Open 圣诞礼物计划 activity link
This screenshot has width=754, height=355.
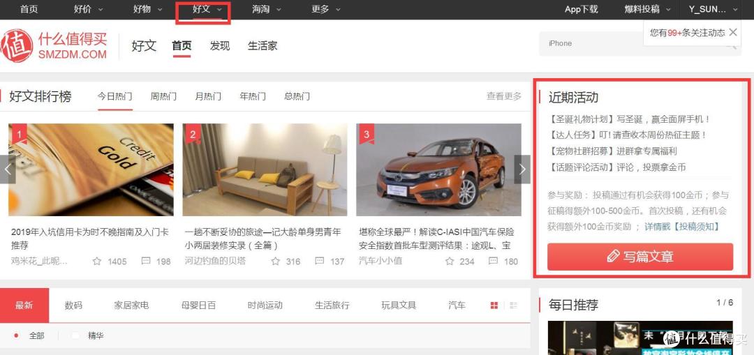pos(629,119)
